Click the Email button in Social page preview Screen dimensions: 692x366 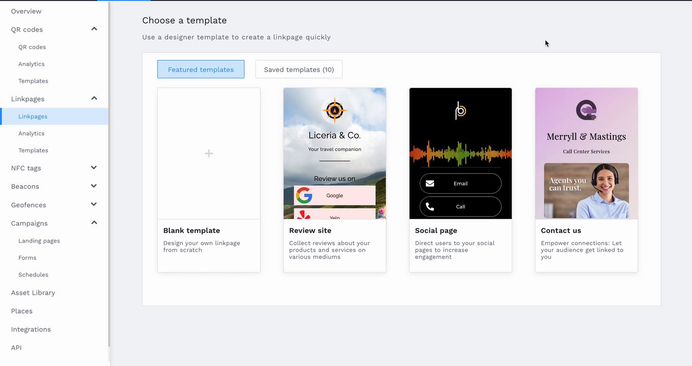pos(460,184)
